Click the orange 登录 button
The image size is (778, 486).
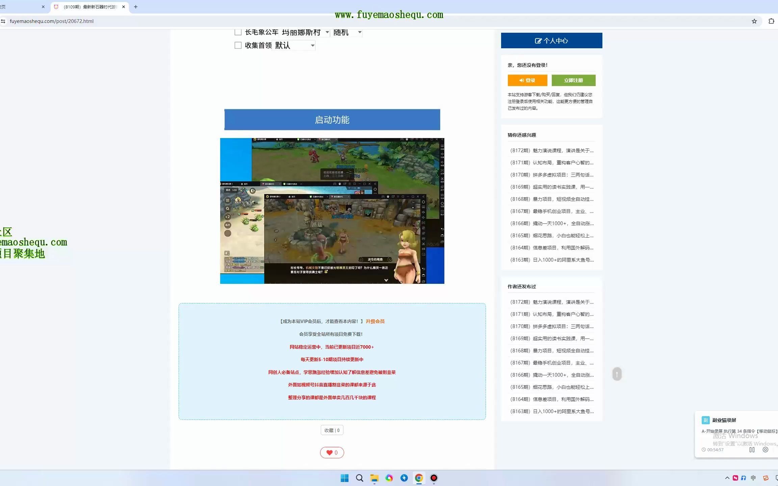pos(527,80)
